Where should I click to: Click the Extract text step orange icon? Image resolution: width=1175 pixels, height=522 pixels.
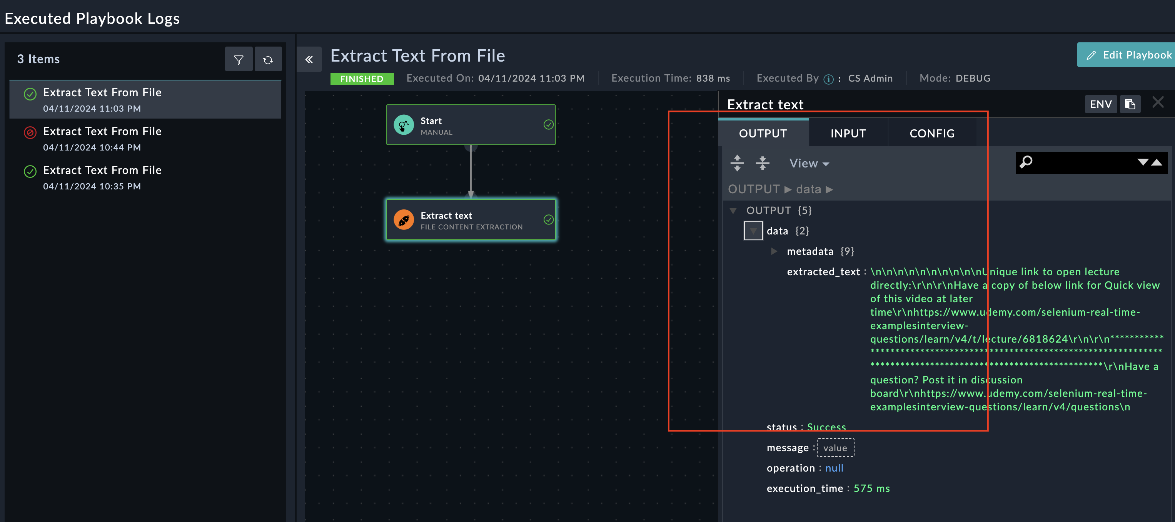(x=403, y=220)
